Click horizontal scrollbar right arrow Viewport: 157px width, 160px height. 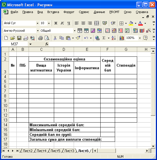coord(147,151)
